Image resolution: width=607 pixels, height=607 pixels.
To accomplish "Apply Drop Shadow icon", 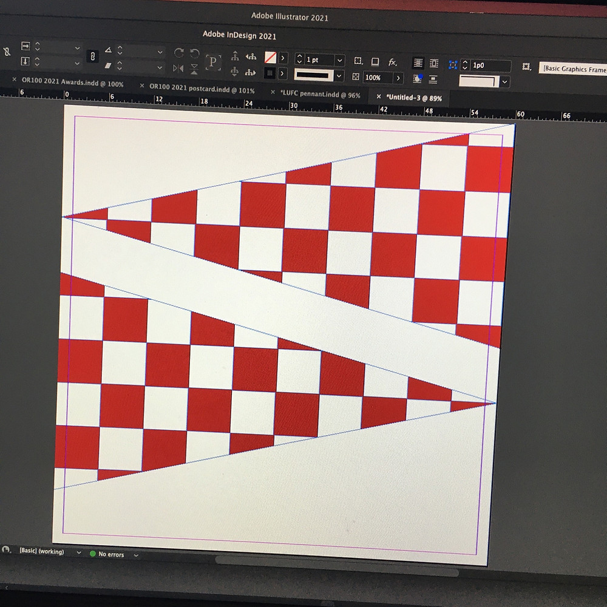I will point(375,61).
